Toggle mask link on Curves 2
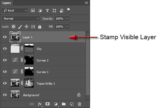Screen dimensions: 160x108 pyautogui.click(x=22, y=60)
